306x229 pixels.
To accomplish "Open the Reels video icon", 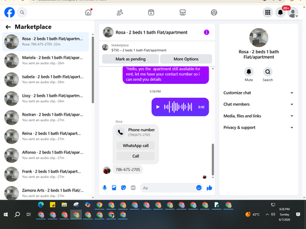I will (151, 12).
